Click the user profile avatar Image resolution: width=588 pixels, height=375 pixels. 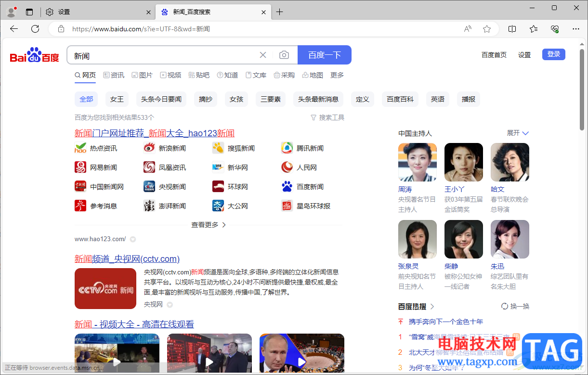(12, 12)
